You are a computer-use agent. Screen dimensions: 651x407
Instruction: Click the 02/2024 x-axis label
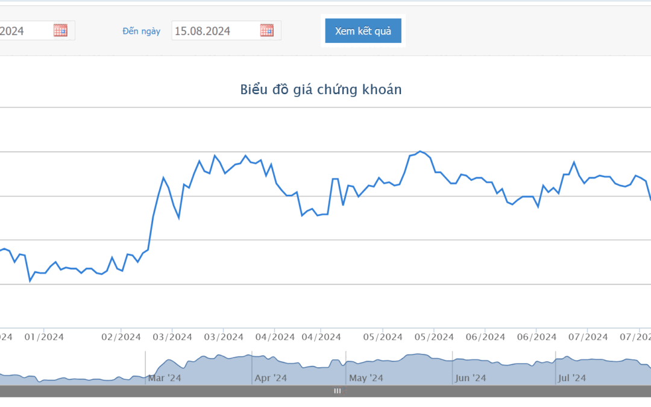[121, 337]
